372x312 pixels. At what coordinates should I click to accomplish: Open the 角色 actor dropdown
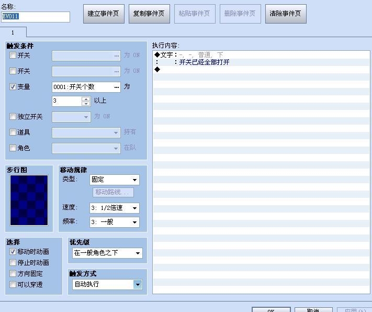pos(86,148)
